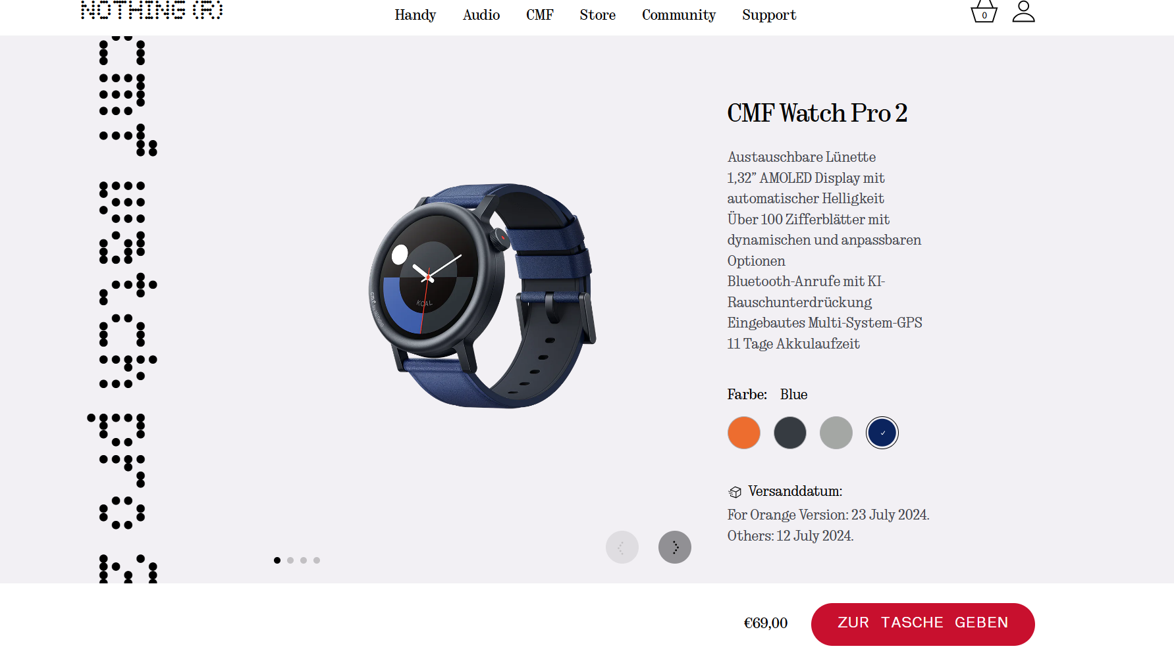1174x659 pixels.
Task: Select the Orange color swatch
Action: click(x=744, y=433)
